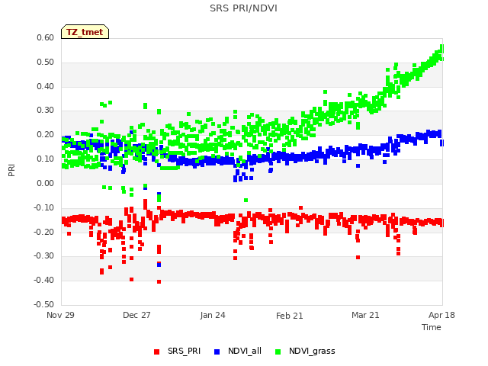Click the Dec 27 x-axis tick label
Screen dimensions: 488x366
(x=136, y=315)
